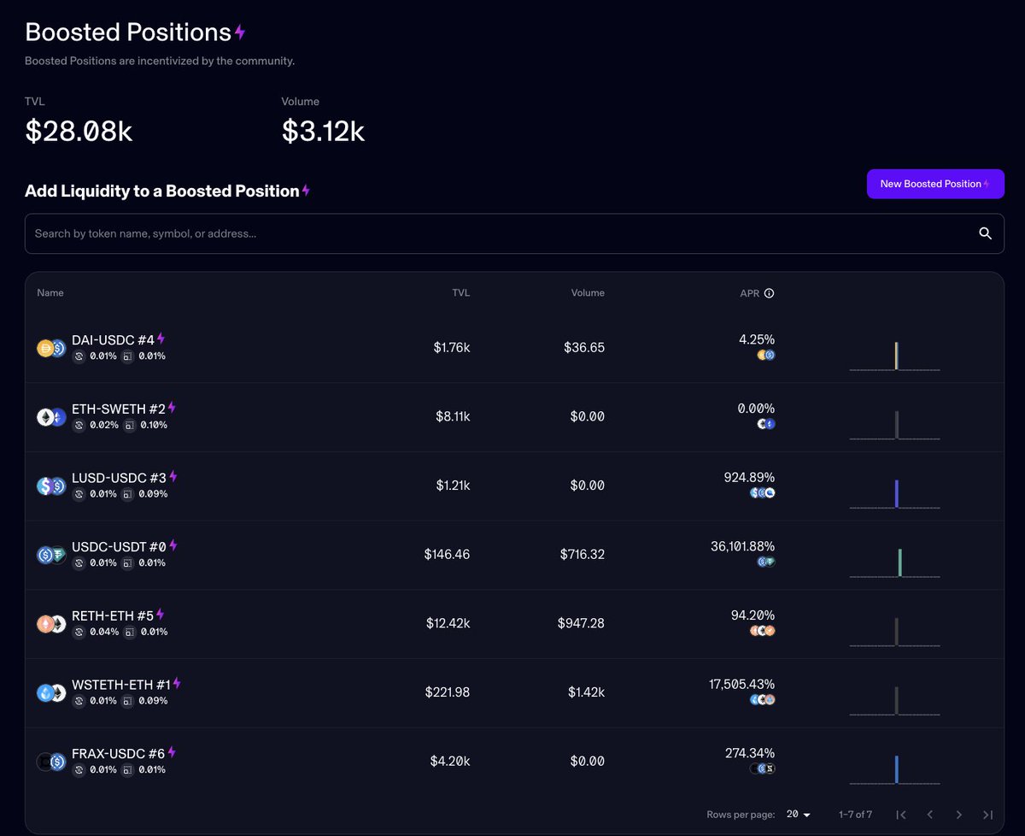Click the RETH token icon in RETH-ETH row
Viewport: 1025px width, 836px height.
coord(45,623)
